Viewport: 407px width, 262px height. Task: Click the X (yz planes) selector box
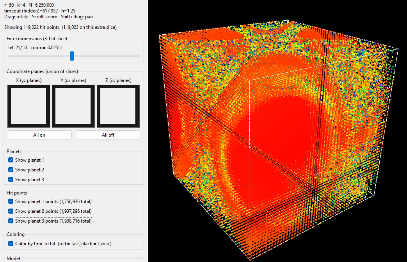coord(29,106)
